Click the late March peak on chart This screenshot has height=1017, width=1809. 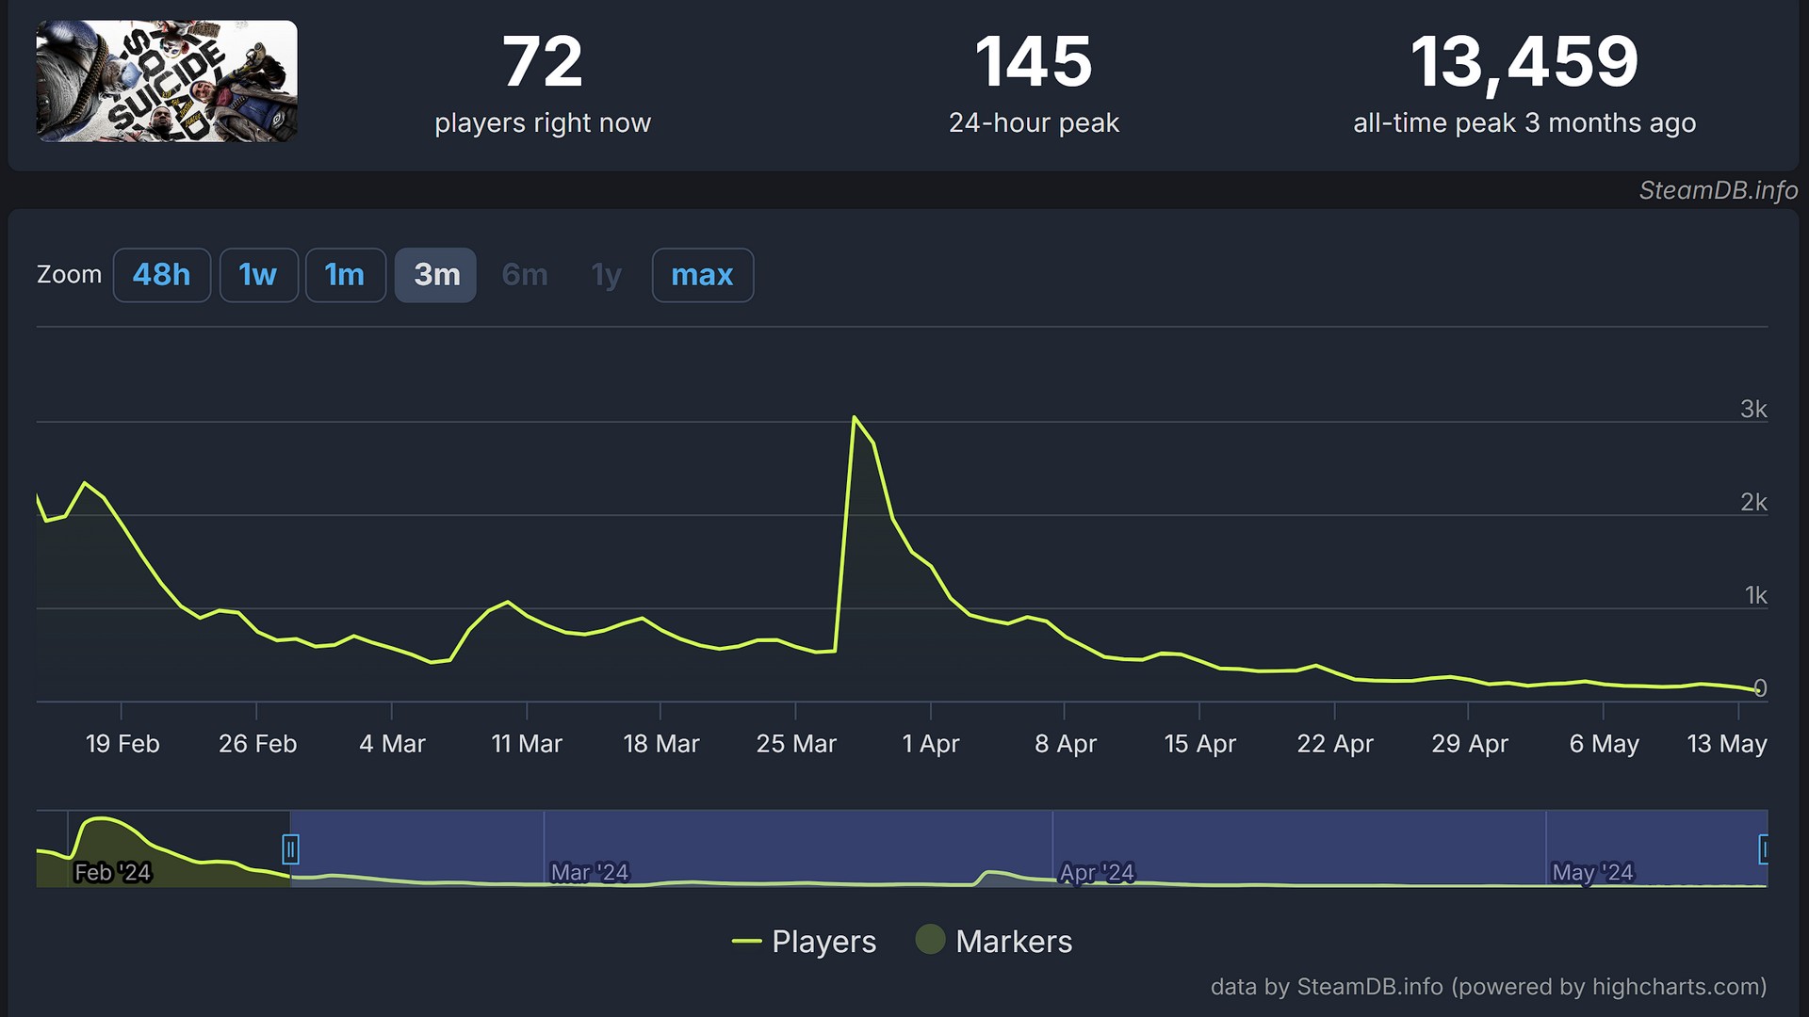point(854,417)
